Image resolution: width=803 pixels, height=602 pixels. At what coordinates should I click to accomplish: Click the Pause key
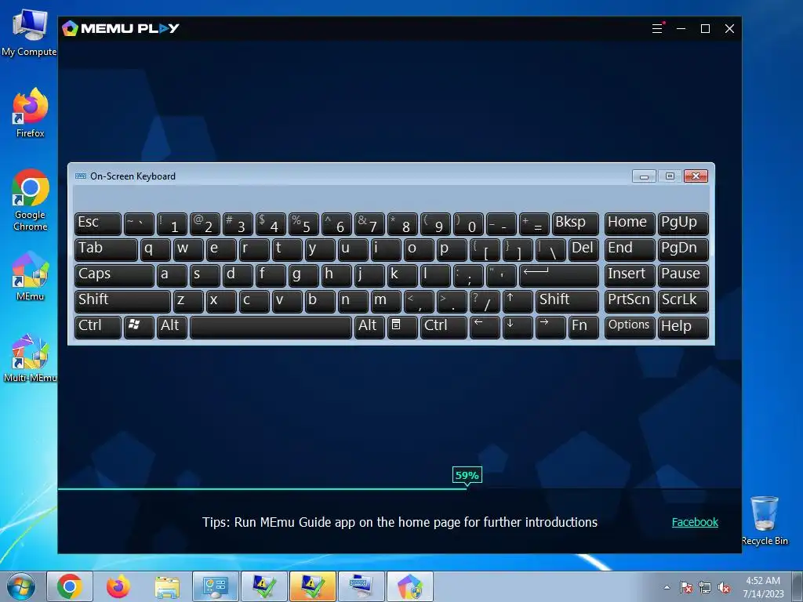(x=683, y=275)
